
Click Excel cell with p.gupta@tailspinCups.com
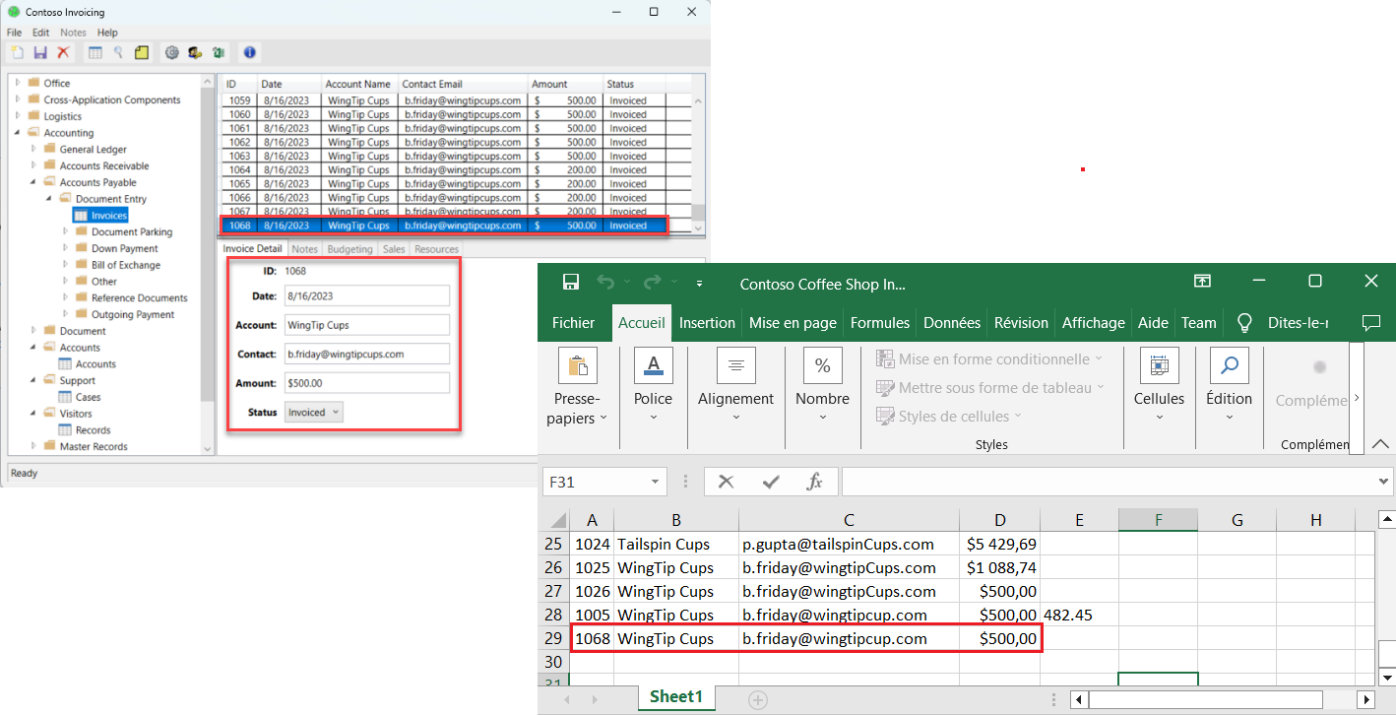(x=849, y=544)
